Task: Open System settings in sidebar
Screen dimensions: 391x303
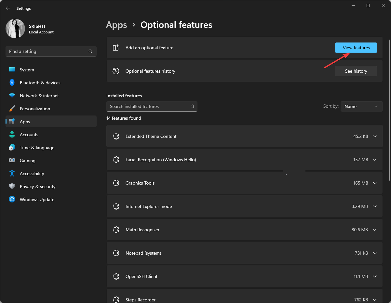Action: (51, 70)
